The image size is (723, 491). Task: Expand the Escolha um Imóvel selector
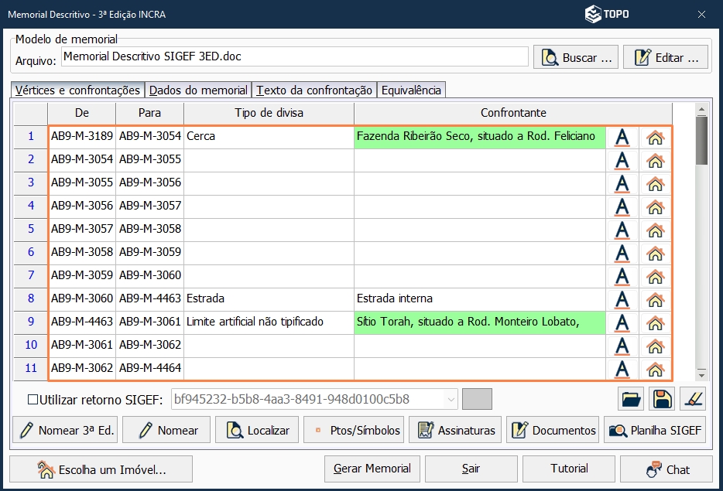tap(101, 469)
